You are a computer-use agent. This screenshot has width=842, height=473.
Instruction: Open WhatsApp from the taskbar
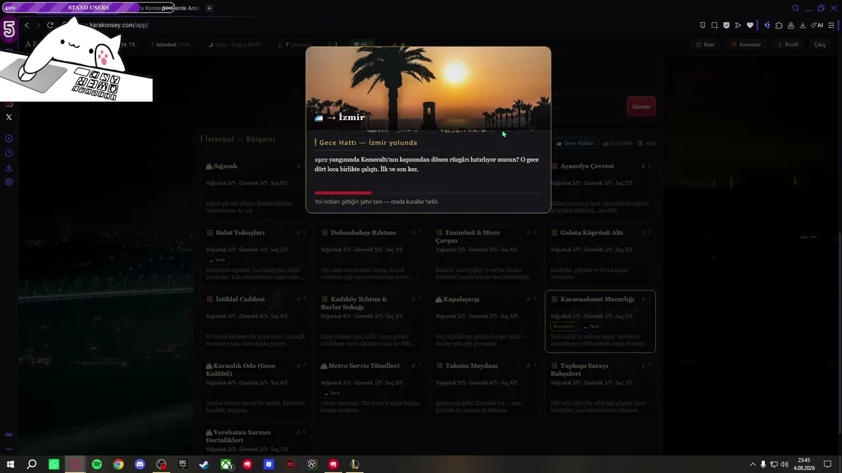(x=54, y=464)
